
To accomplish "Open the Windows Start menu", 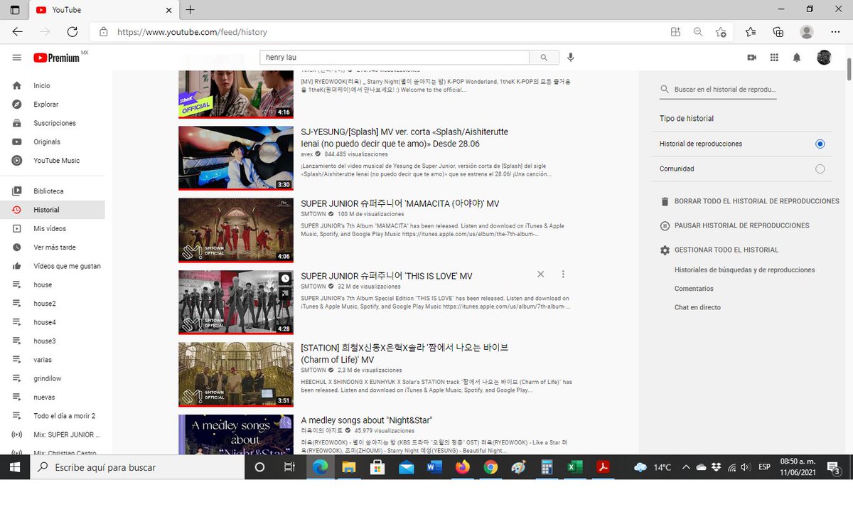I will point(14,467).
